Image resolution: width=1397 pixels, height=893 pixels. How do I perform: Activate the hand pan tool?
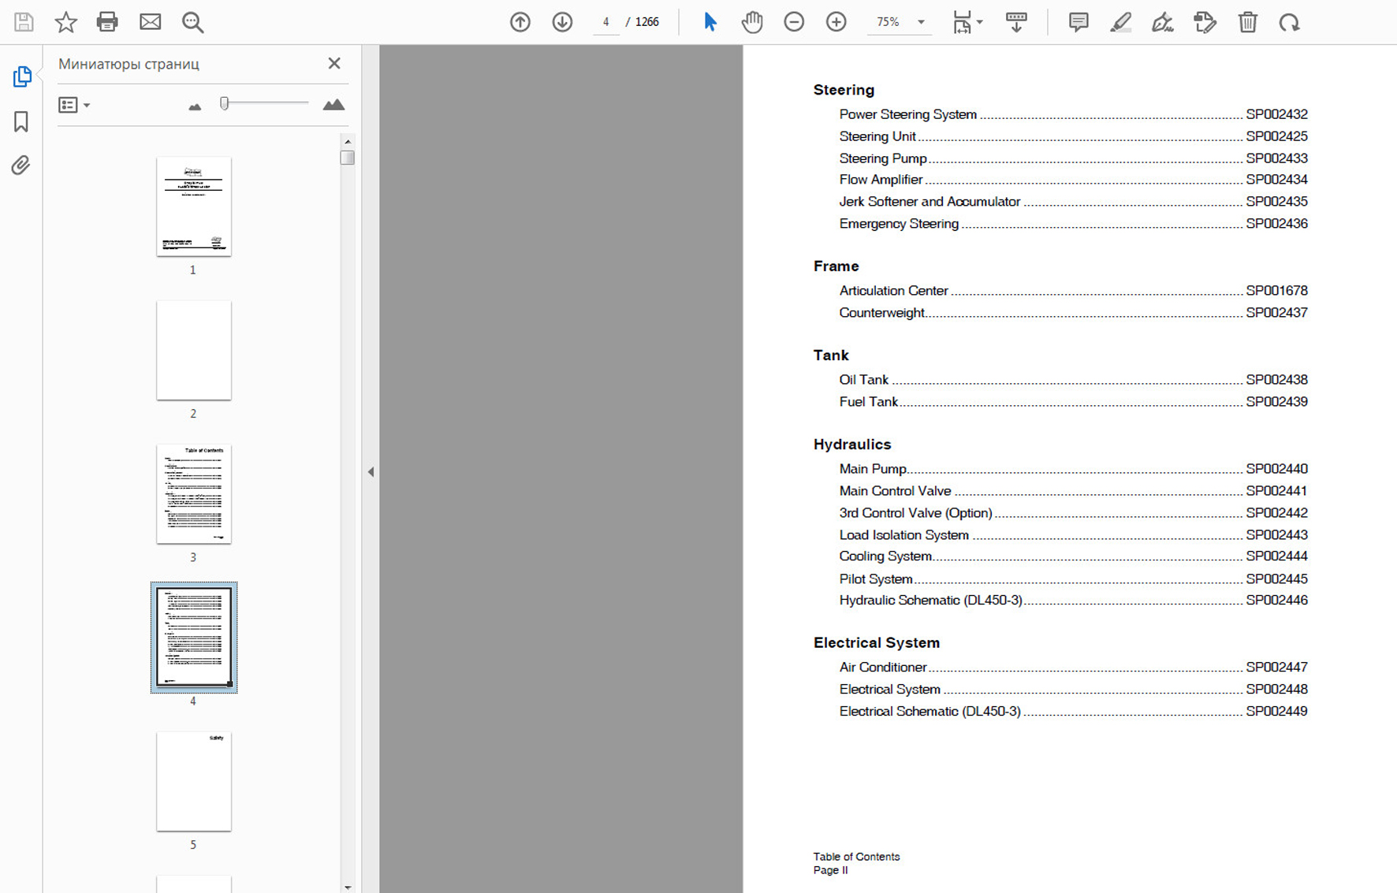coord(752,22)
